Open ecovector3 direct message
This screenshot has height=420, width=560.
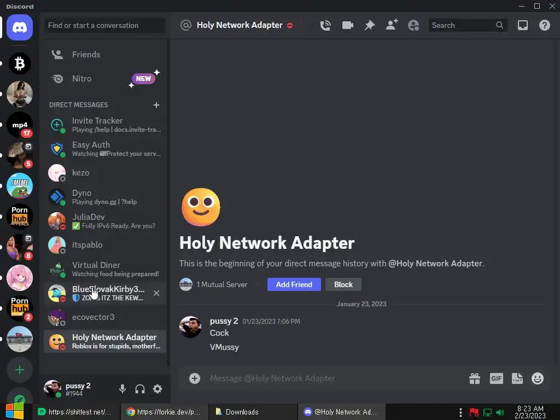point(106,317)
